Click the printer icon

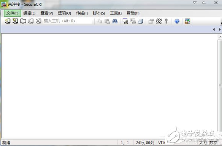click(141, 21)
